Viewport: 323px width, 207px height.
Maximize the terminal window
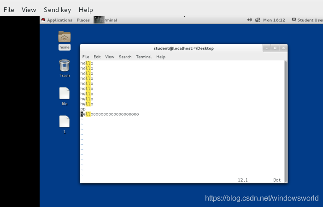[x=275, y=48]
